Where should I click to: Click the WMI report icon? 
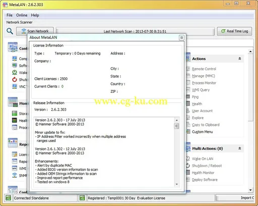pos(15,168)
